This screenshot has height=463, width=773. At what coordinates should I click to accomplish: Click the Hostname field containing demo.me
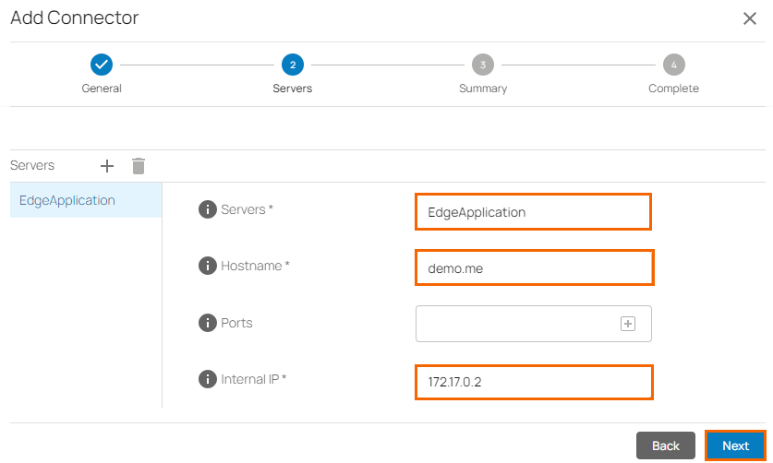coord(534,268)
